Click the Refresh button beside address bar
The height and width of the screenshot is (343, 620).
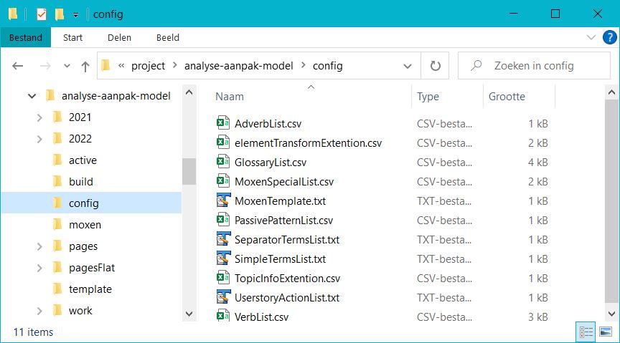point(435,66)
